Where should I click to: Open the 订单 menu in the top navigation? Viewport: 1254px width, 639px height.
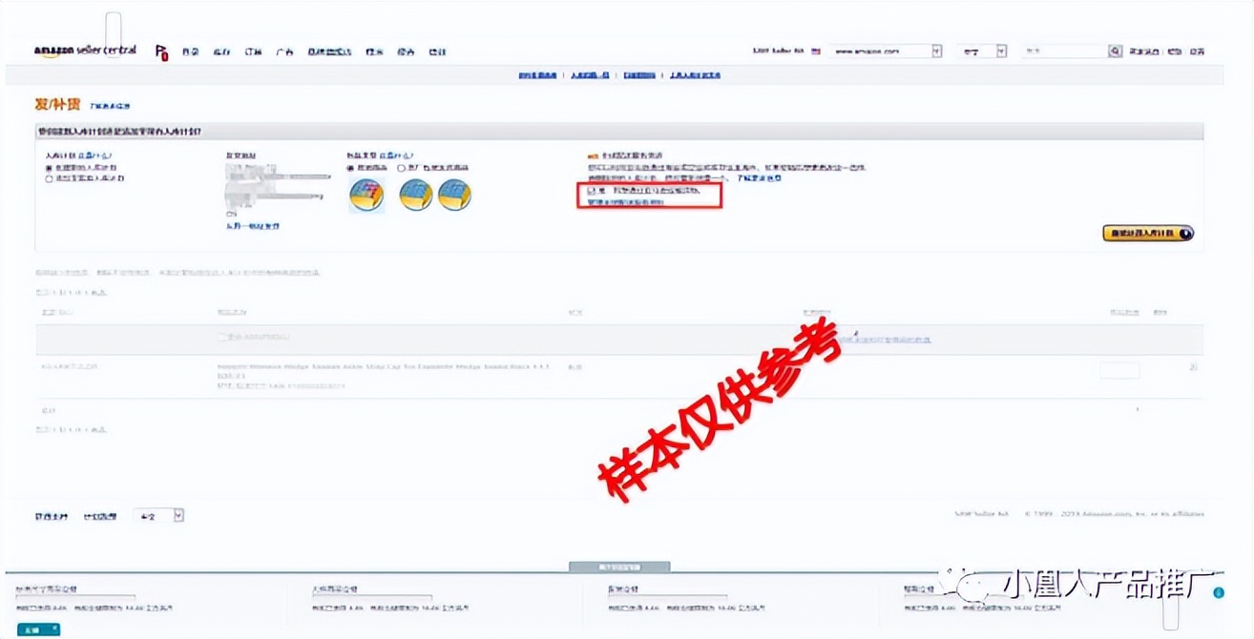pos(252,52)
